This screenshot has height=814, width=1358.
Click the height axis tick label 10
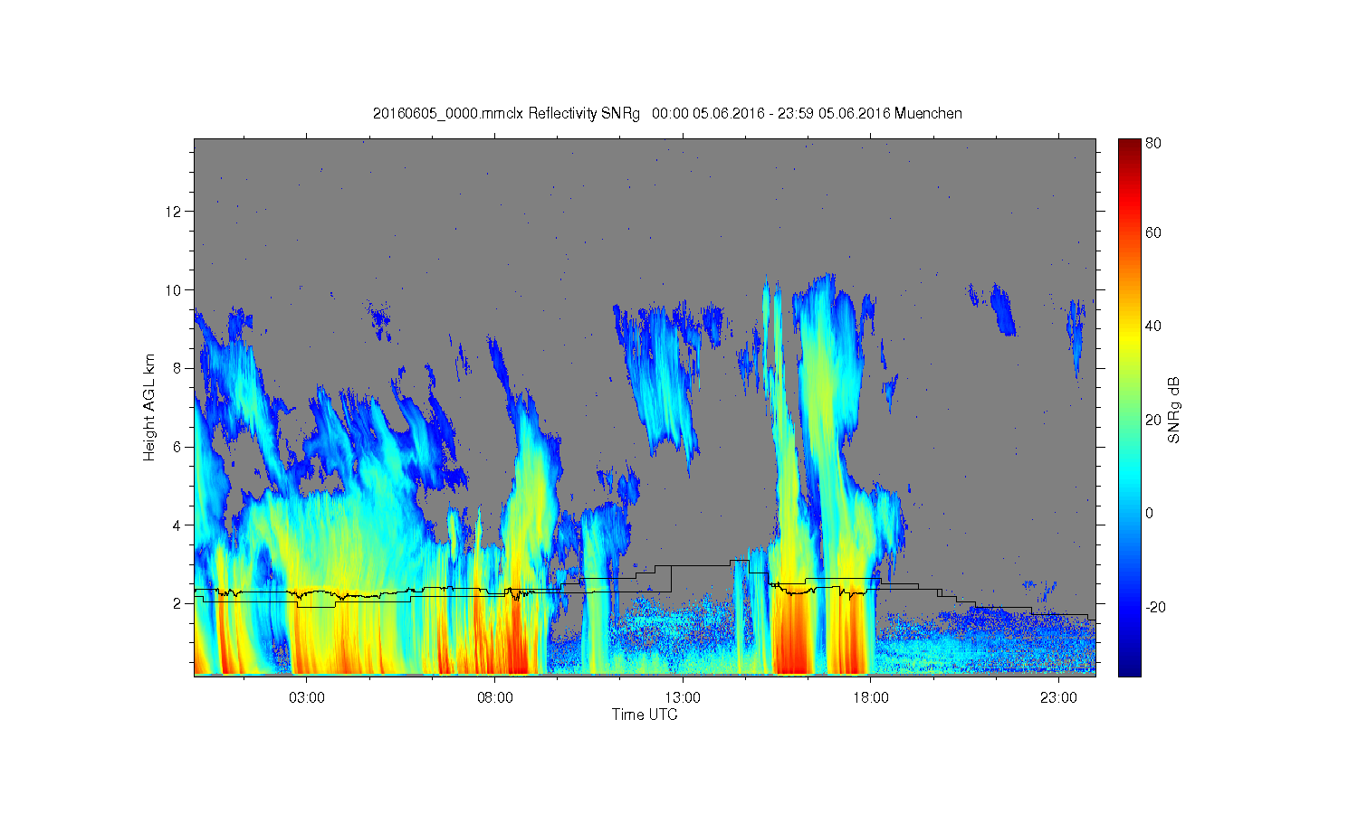(x=174, y=290)
